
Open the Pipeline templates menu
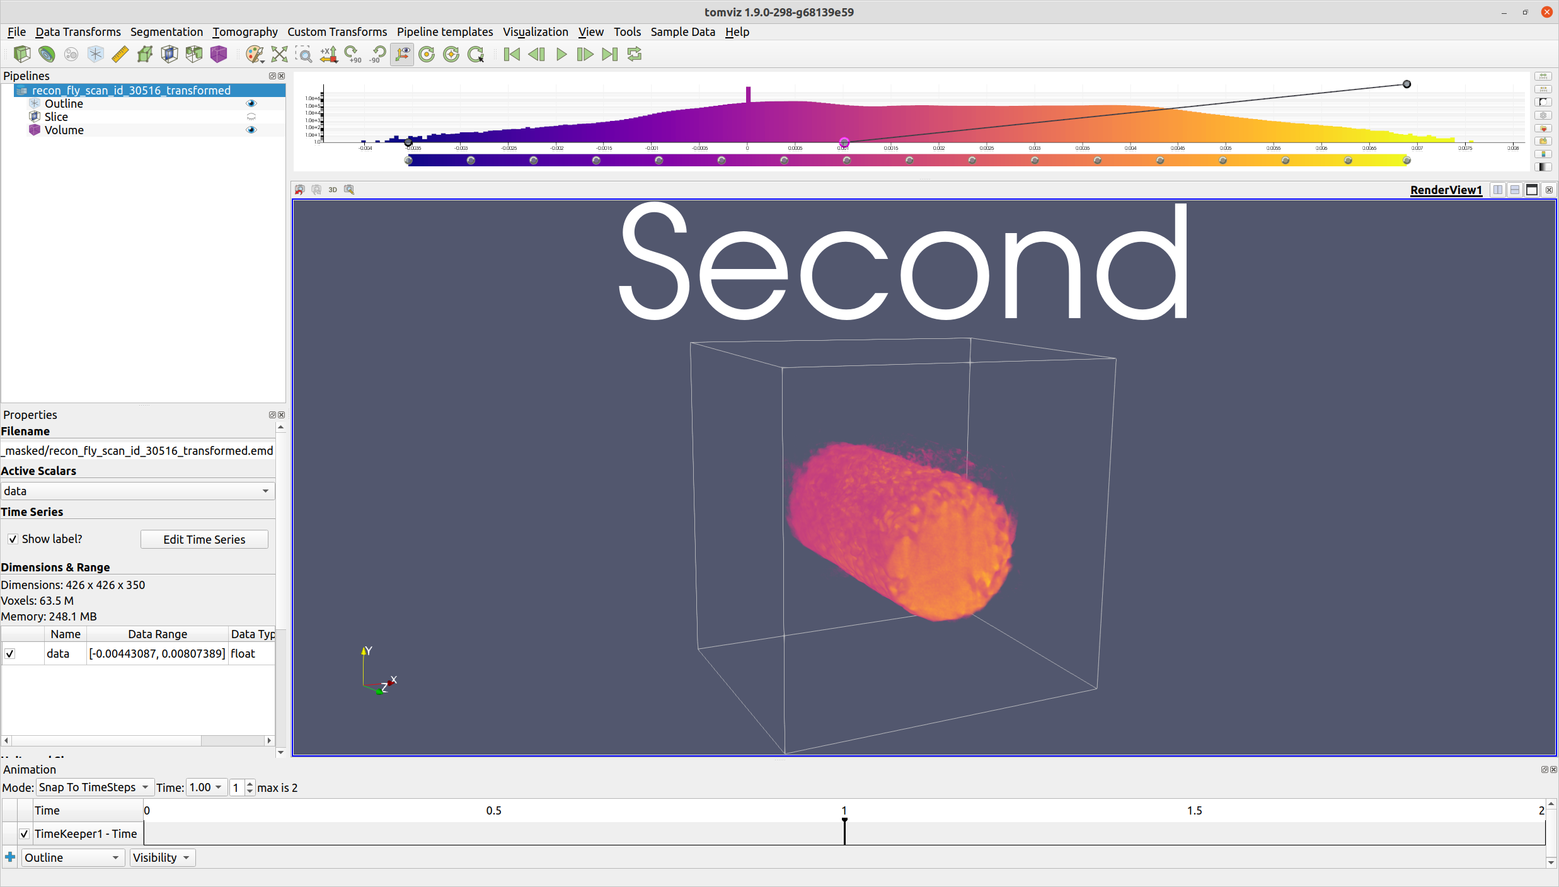445,32
